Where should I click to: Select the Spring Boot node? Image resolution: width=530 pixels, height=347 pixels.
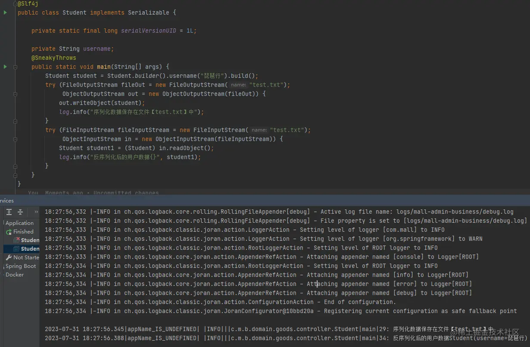tap(21, 266)
